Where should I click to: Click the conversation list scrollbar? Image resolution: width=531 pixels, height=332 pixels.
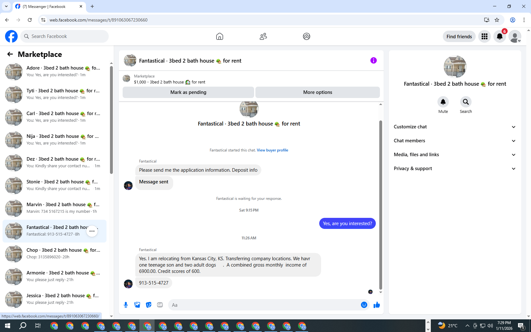[111, 120]
